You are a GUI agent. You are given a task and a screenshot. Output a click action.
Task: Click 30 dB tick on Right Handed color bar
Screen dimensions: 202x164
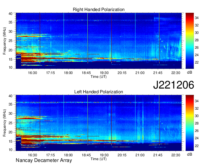197,33
